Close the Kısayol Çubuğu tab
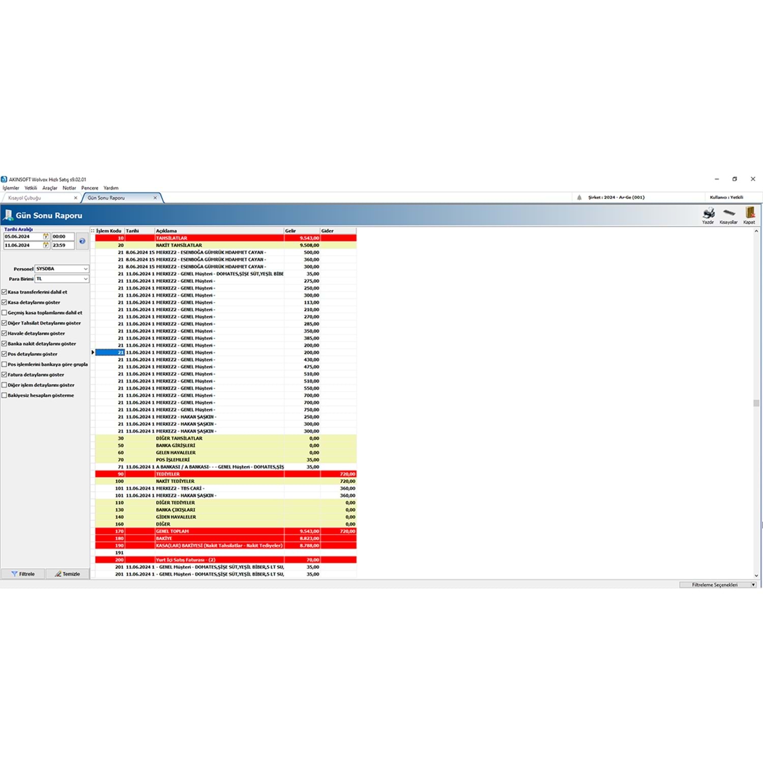The height and width of the screenshot is (763, 763). [76, 198]
